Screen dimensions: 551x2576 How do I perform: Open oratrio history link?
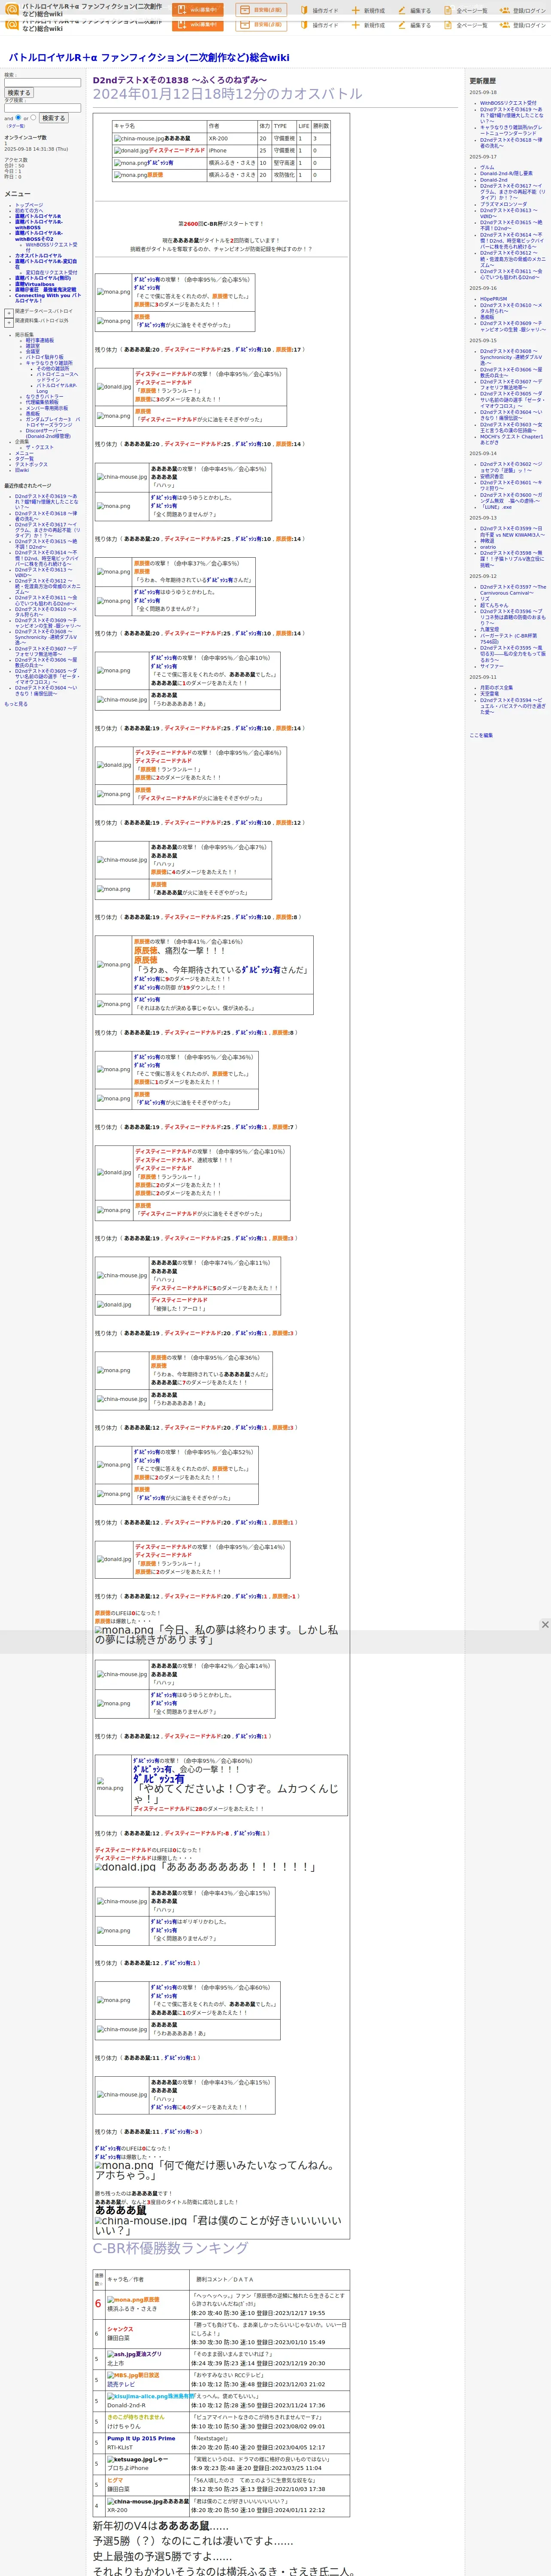pyautogui.click(x=488, y=548)
